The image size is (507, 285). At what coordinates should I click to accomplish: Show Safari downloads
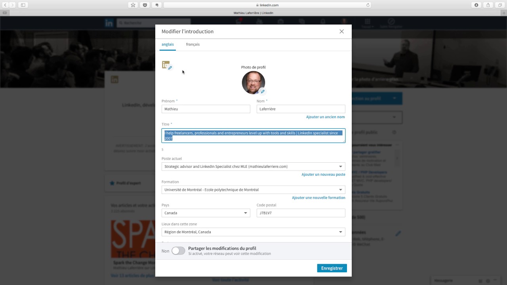[476, 5]
